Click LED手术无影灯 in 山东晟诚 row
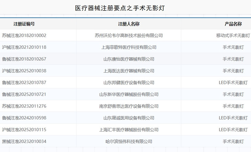The width and height of the screenshot is (251, 152). [233, 118]
